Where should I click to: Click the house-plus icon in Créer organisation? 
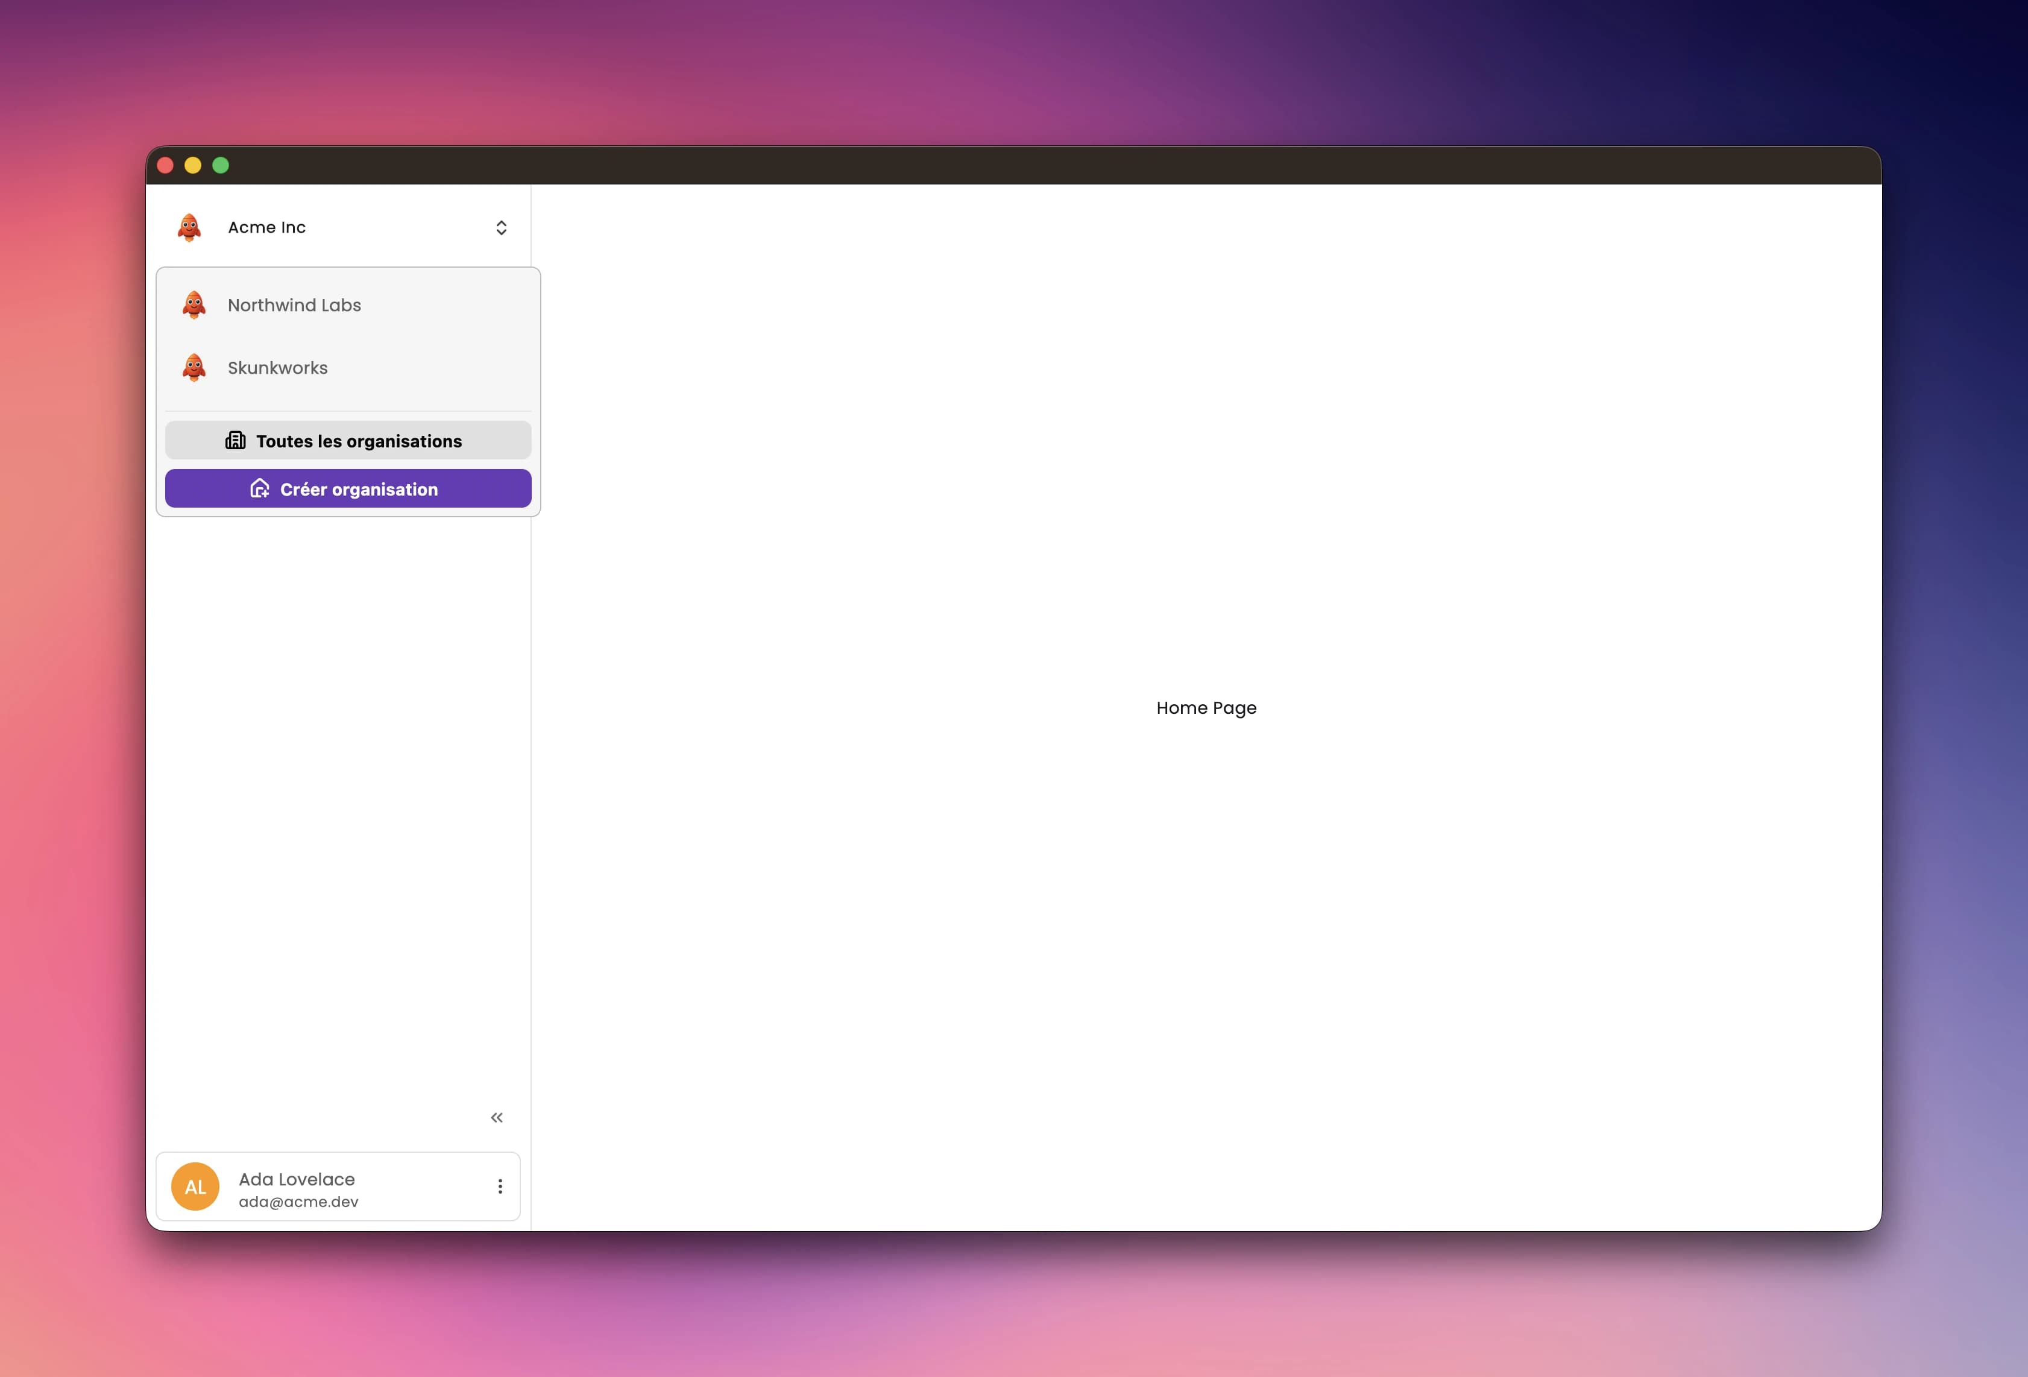click(x=260, y=488)
